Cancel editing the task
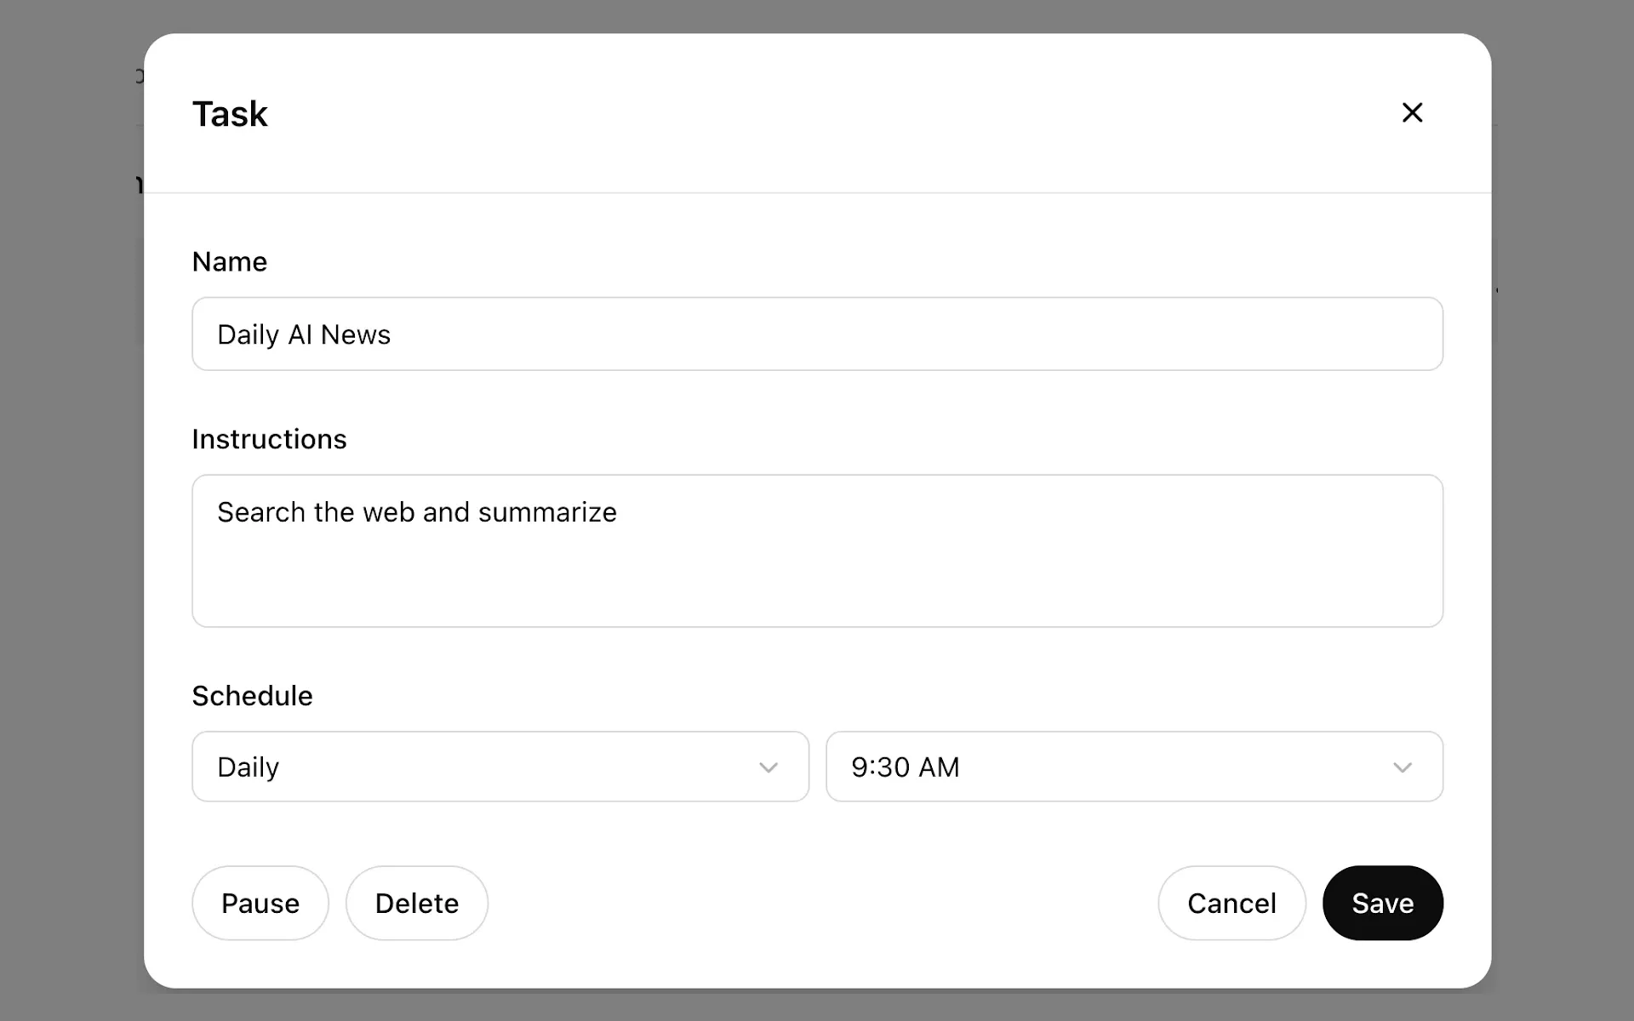 click(1231, 903)
